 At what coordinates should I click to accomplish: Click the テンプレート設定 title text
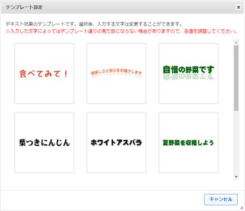tap(24, 7)
